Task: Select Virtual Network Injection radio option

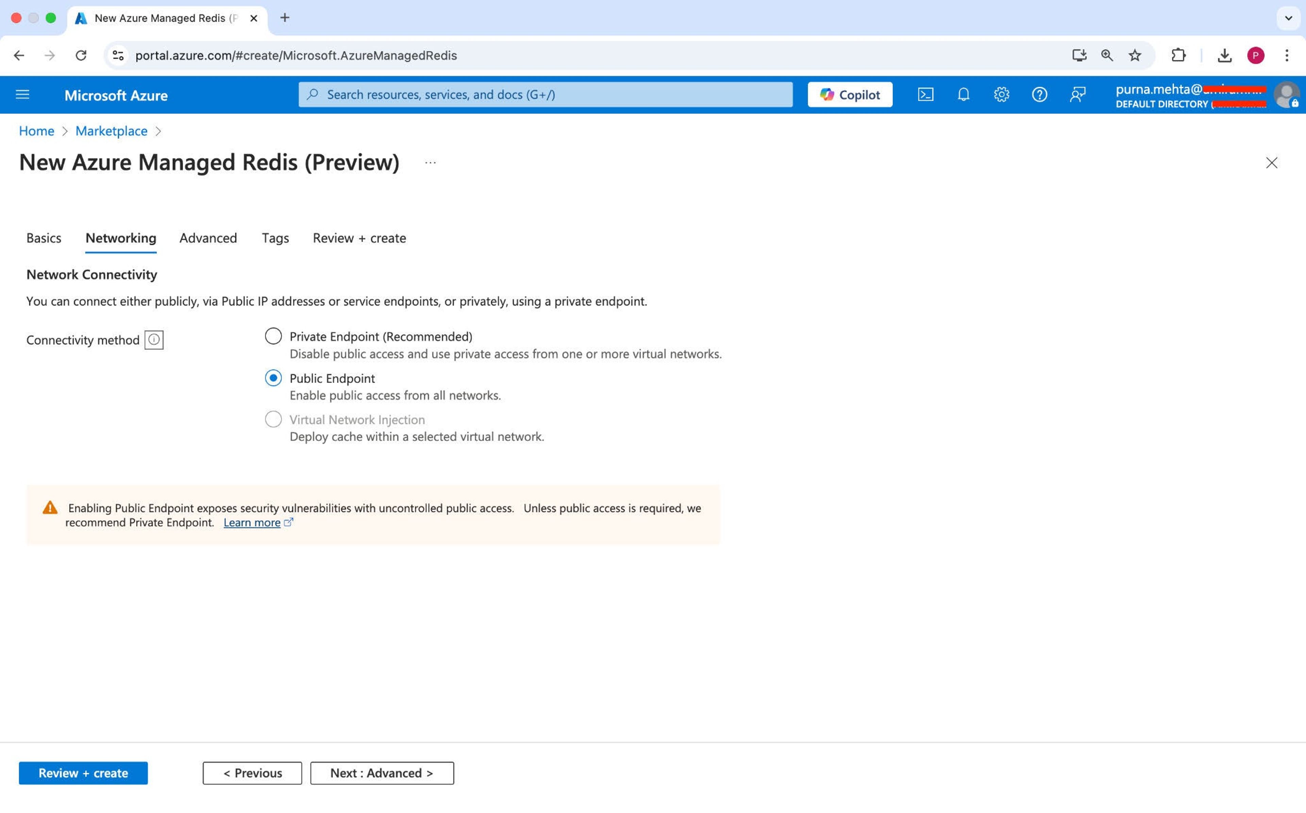Action: click(273, 419)
